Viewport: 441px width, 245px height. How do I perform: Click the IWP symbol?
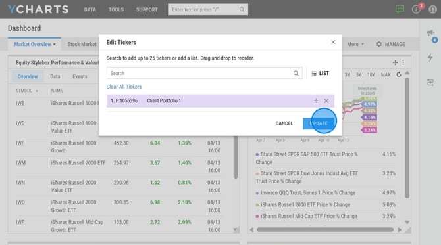(20, 222)
